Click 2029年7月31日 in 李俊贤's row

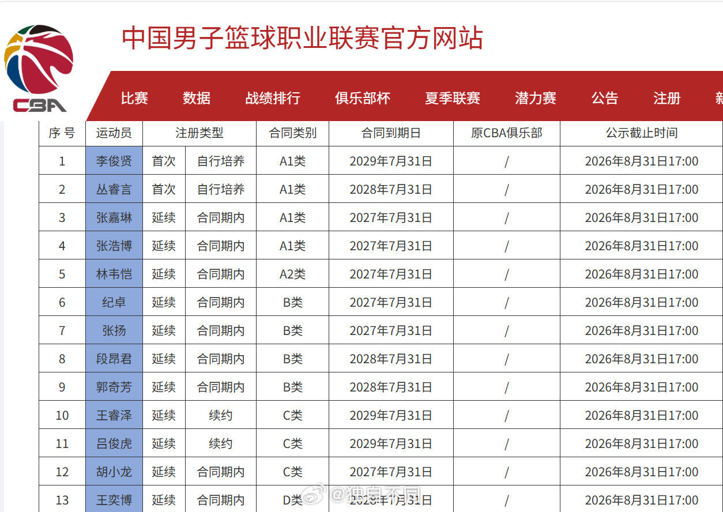pos(391,161)
